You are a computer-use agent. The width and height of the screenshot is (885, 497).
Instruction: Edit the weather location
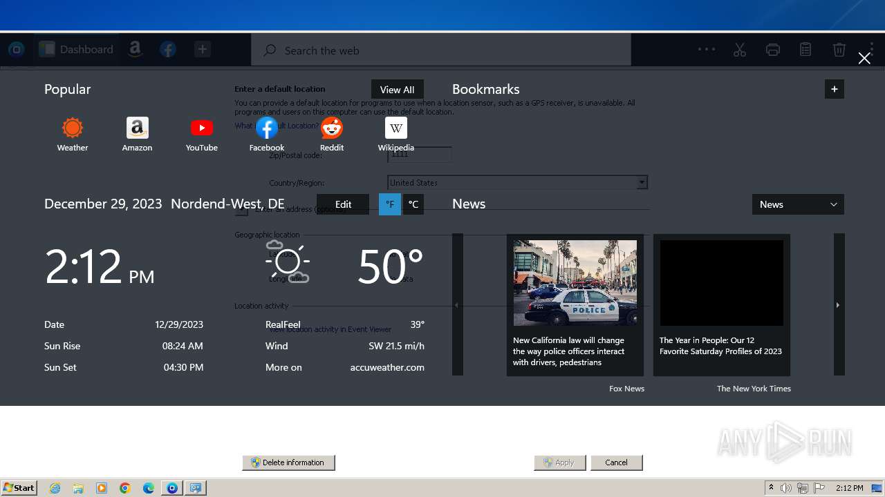tap(343, 204)
